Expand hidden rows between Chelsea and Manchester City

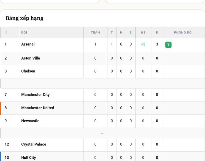tap(102, 83)
